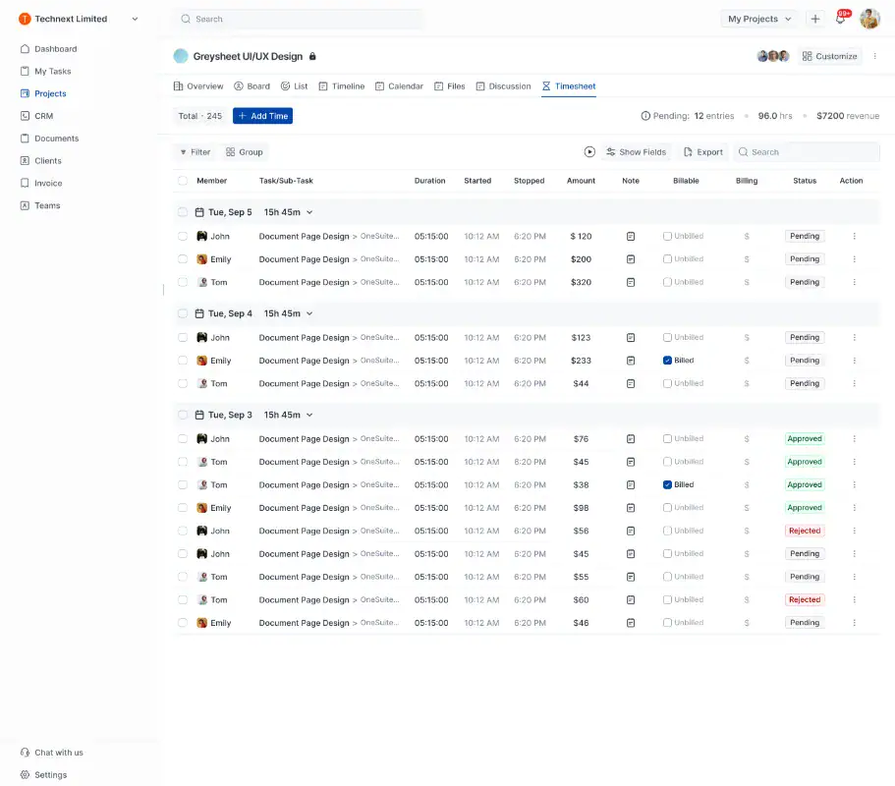Start the timer play icon
895x786 pixels.
(589, 152)
